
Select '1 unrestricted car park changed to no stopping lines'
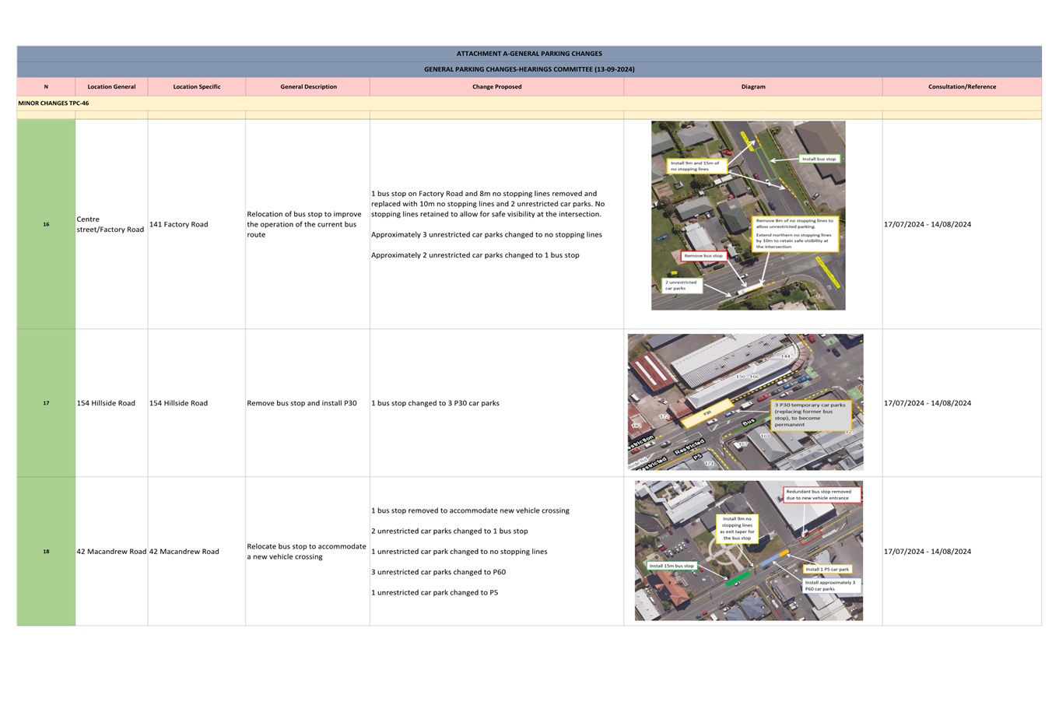pyautogui.click(x=459, y=551)
